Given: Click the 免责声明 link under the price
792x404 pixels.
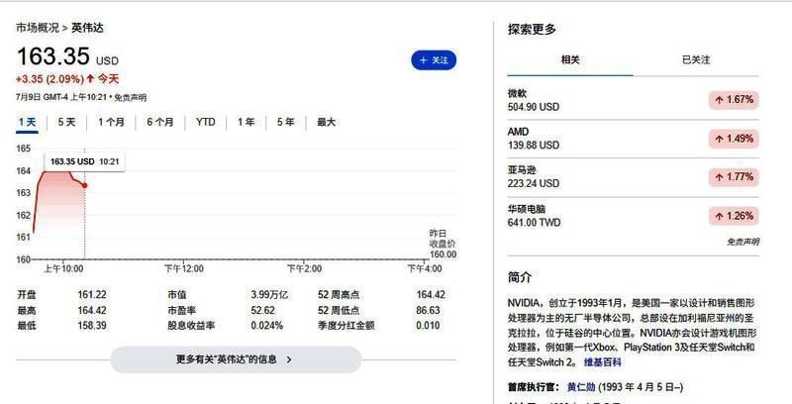Looking at the screenshot, I should pos(130,98).
